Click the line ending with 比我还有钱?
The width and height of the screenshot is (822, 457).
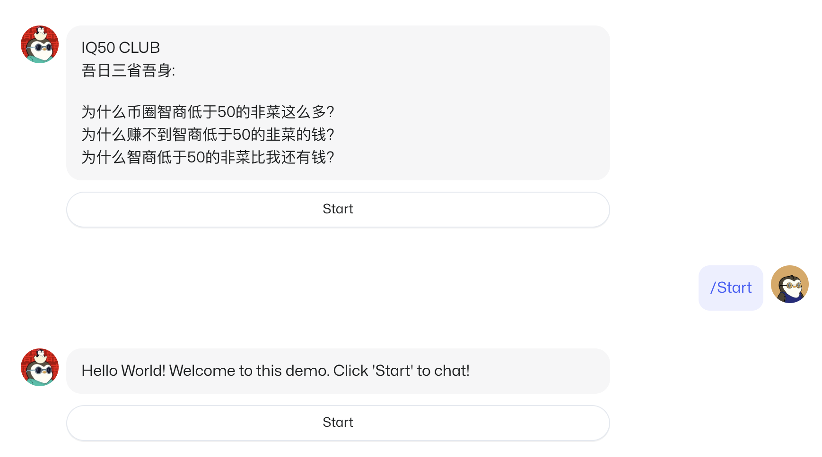tap(208, 157)
